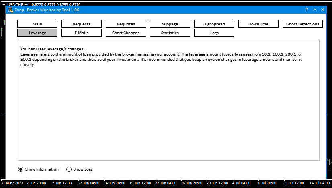Click the '6 Jul 20:00' time axis label
Viewport: 332px width, 188px height.
267,183
